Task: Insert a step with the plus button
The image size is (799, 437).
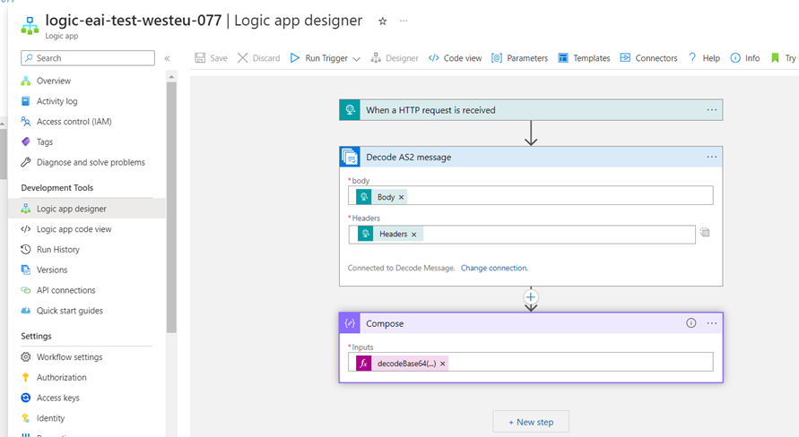Action: point(531,297)
